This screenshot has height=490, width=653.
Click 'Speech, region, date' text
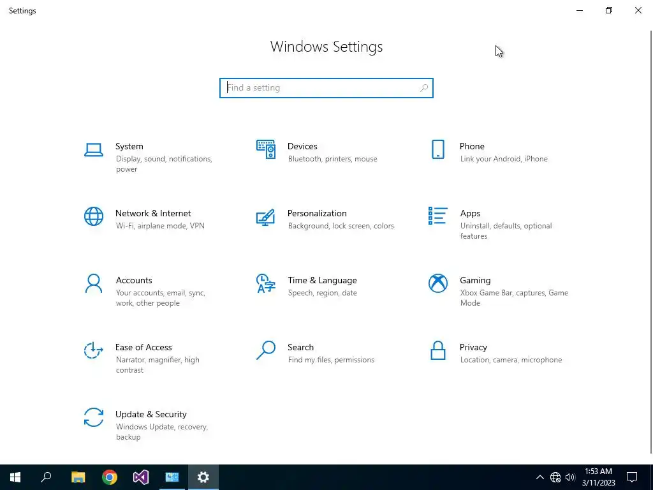point(322,293)
